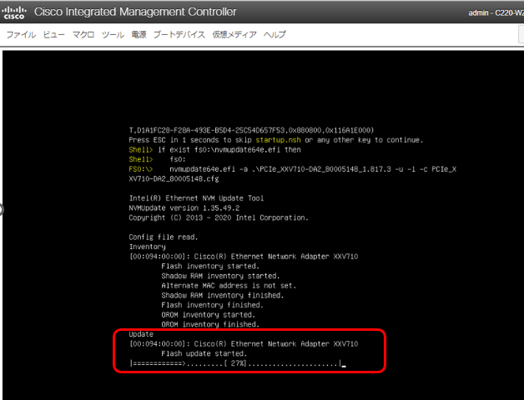Click the 'Config file read.' line
This screenshot has width=524, height=400.
click(x=164, y=237)
